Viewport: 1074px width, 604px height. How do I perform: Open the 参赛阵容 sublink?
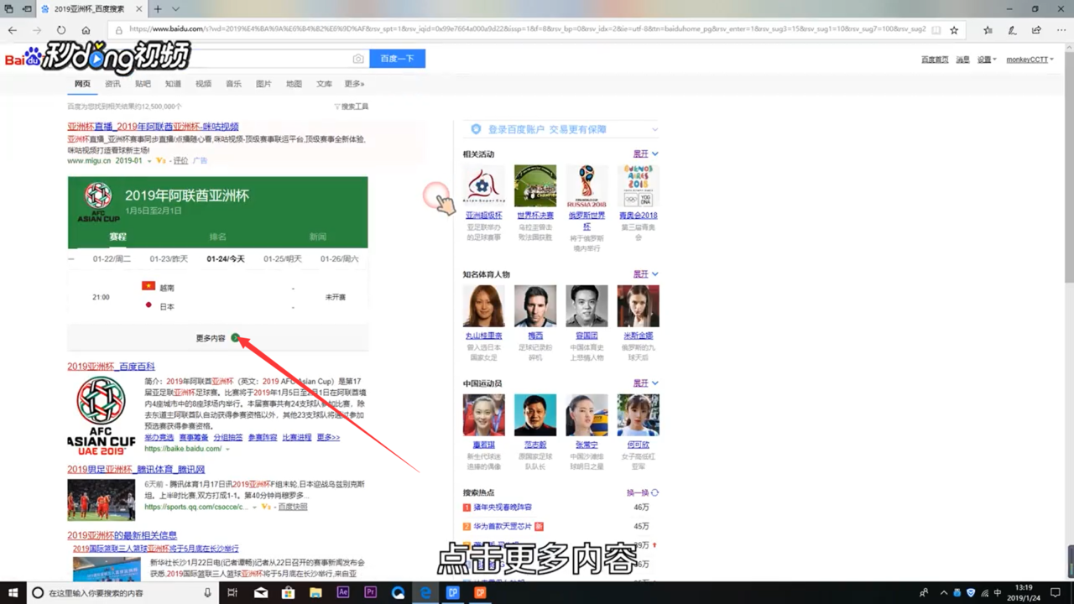[262, 437]
